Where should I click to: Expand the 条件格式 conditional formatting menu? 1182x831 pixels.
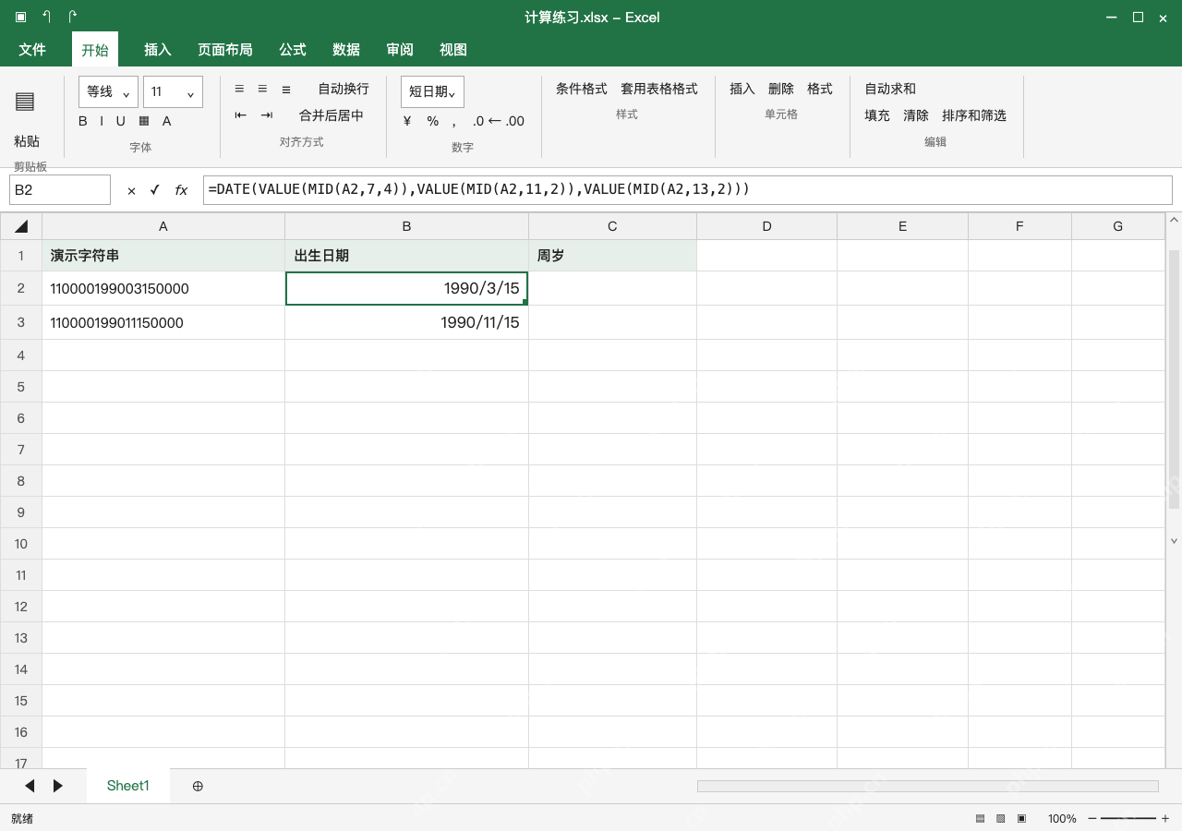click(582, 89)
